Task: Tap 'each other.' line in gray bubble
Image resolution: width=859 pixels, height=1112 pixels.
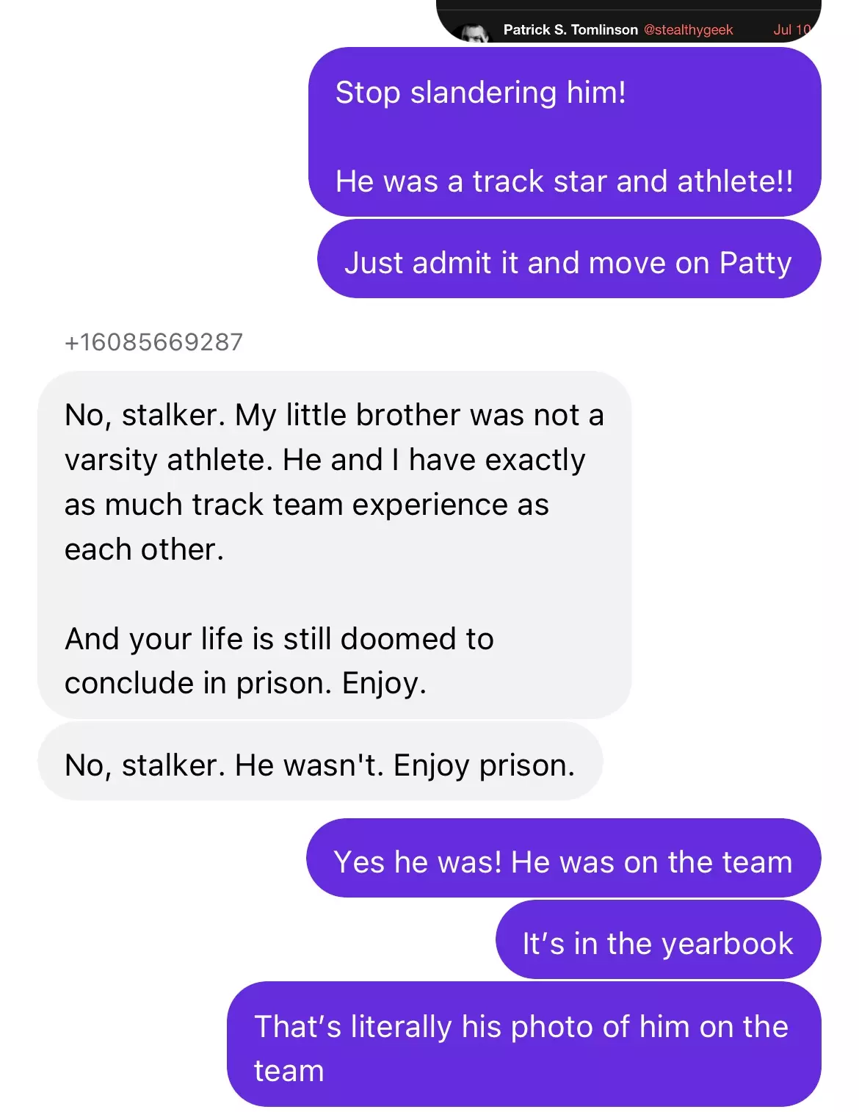Action: (144, 549)
